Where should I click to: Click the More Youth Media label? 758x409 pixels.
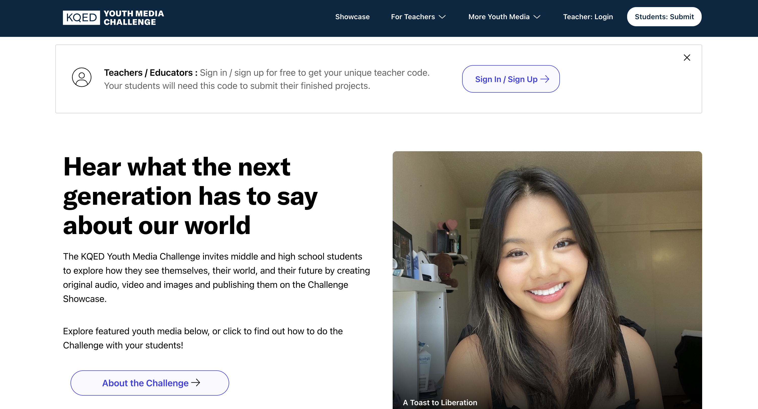[499, 17]
